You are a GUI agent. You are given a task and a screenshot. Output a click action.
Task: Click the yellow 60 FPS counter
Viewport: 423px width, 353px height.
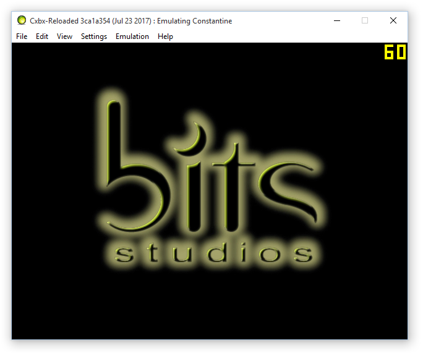coord(395,52)
